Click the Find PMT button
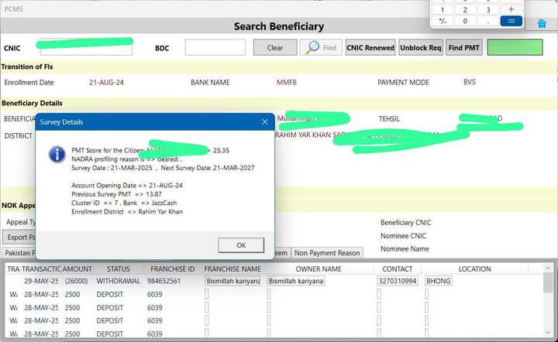This screenshot has height=342, width=558. pyautogui.click(x=464, y=48)
